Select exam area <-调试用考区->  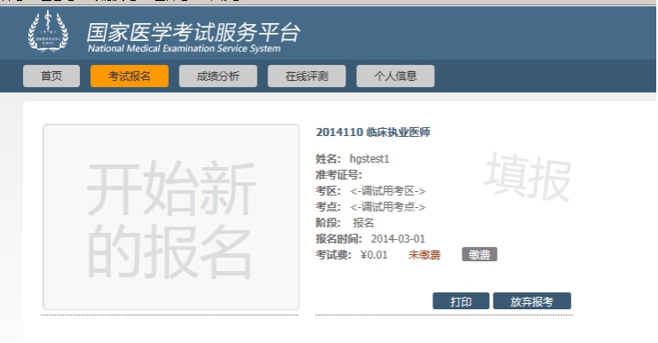coord(387,191)
